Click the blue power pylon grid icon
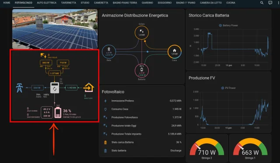 tap(19, 88)
